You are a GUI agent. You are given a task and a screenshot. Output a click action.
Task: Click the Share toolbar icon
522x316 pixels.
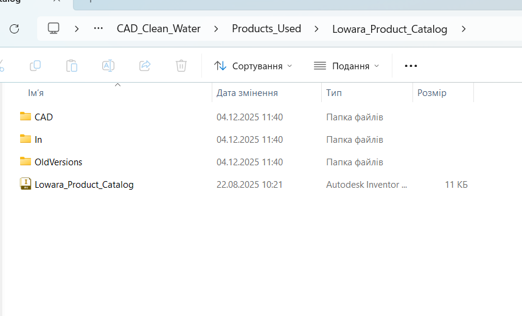tap(145, 66)
